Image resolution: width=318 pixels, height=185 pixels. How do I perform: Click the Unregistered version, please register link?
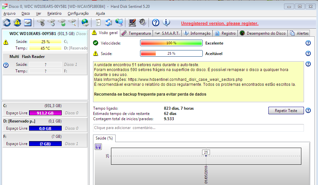point(220,23)
